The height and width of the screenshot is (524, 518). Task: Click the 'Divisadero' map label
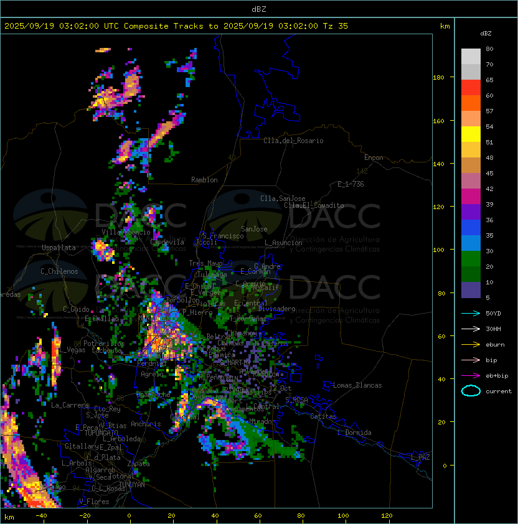point(277,309)
